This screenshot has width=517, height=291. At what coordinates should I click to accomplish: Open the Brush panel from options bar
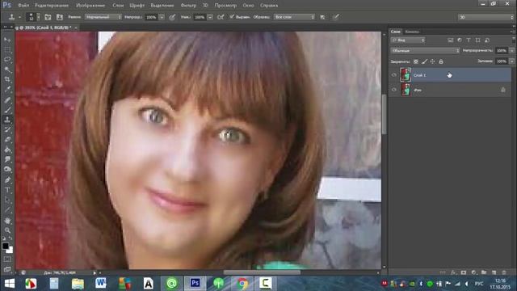click(x=48, y=17)
